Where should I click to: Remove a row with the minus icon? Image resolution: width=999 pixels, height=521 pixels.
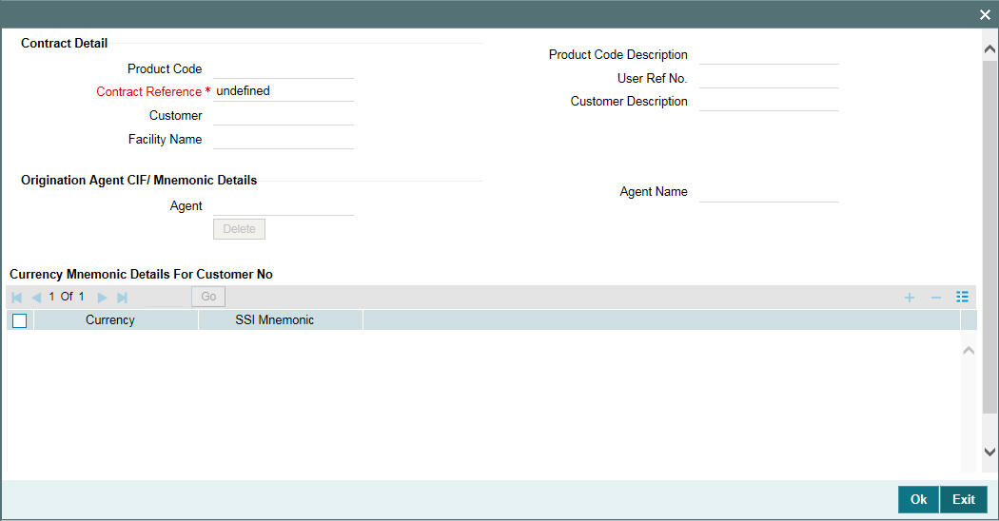(x=936, y=298)
